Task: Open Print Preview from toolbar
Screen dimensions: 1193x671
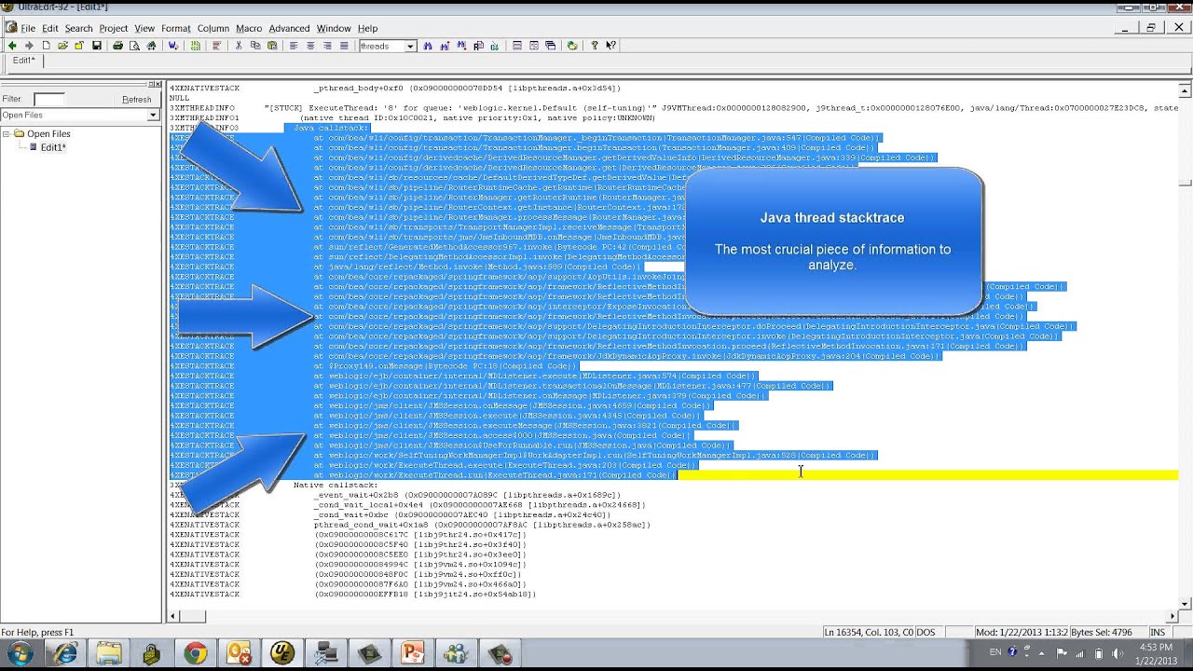Action: click(x=133, y=46)
